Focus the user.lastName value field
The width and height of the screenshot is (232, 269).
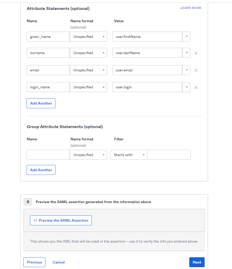tap(147, 53)
